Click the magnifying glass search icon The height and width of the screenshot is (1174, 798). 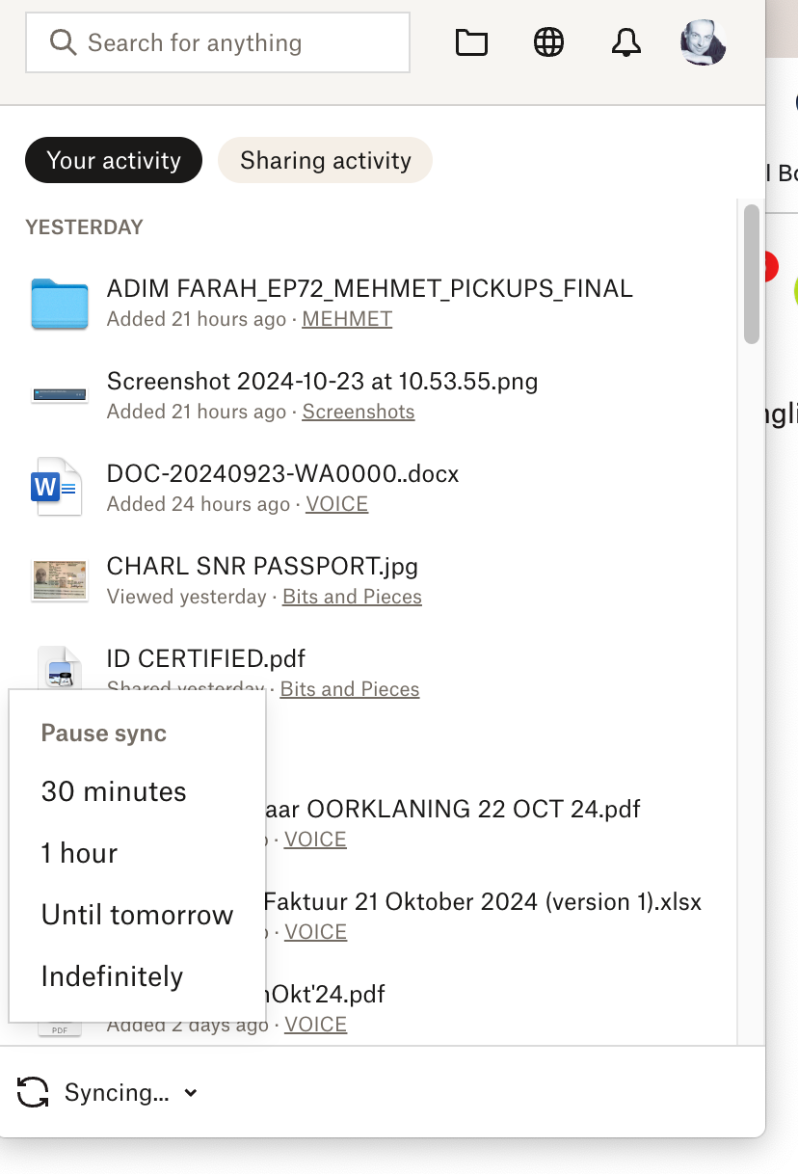62,42
